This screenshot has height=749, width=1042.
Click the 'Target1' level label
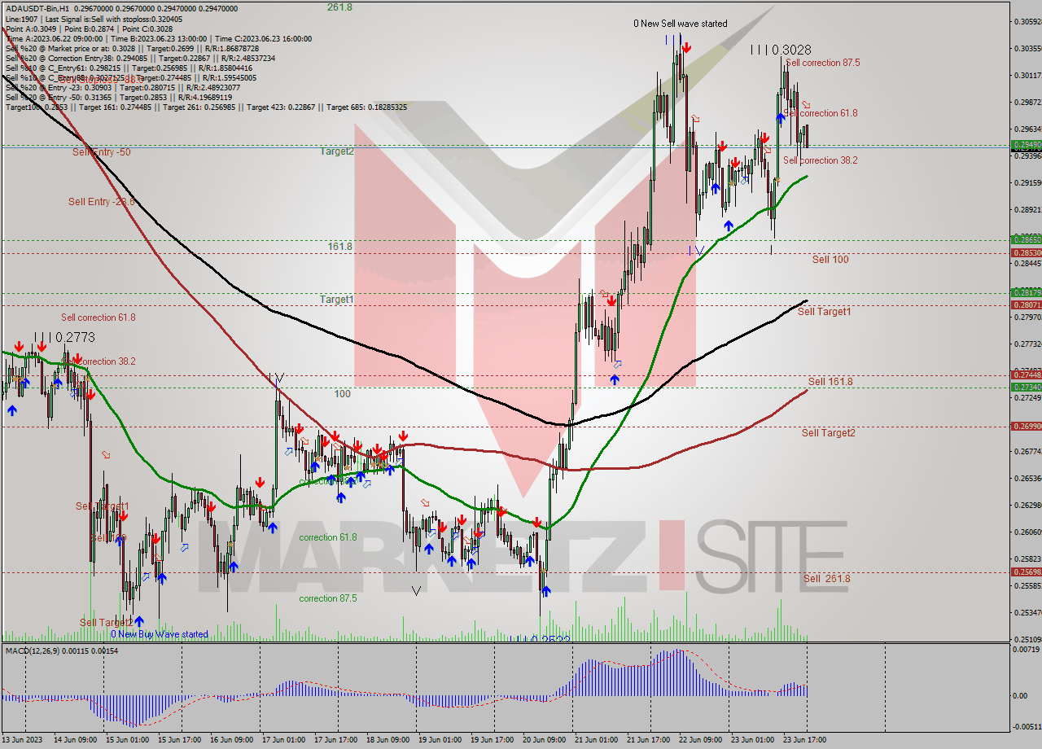click(336, 300)
